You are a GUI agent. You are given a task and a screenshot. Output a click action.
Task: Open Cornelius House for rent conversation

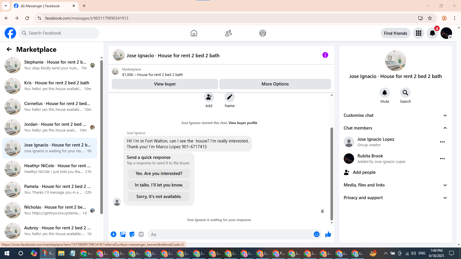pyautogui.click(x=50, y=107)
